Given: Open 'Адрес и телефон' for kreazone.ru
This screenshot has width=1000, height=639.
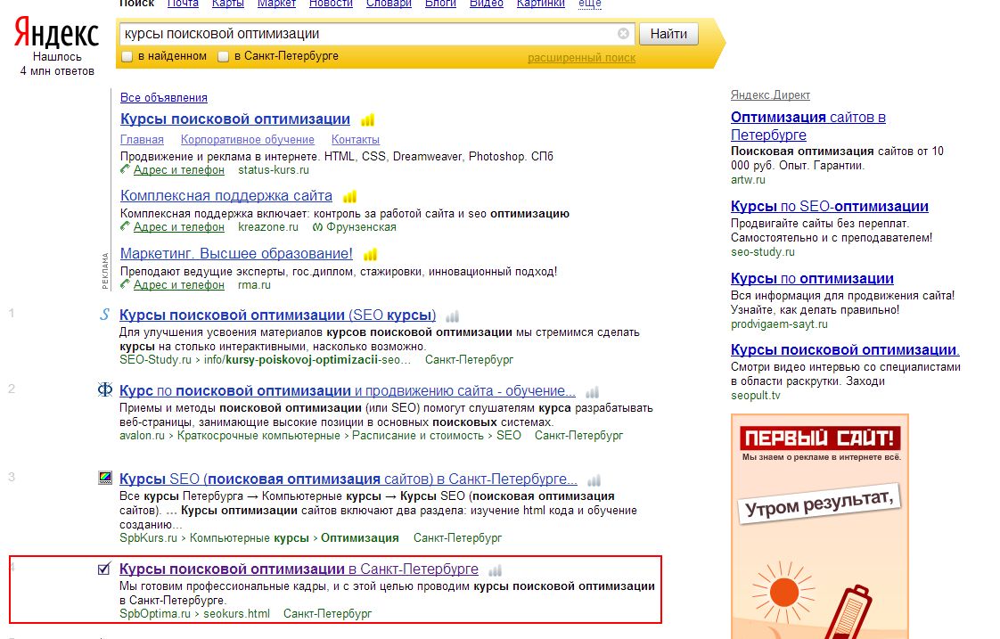Looking at the screenshot, I should coord(178,227).
